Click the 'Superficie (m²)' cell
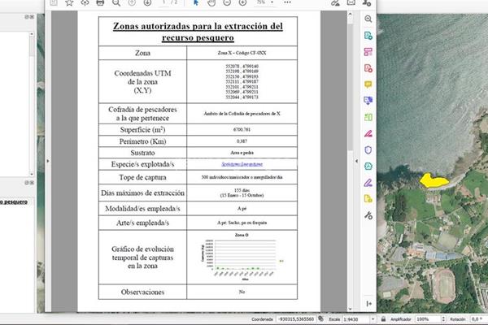488x325 pixels. pos(142,130)
